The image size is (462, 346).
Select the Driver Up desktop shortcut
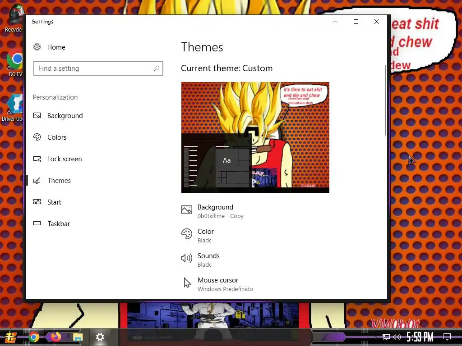tap(12, 108)
